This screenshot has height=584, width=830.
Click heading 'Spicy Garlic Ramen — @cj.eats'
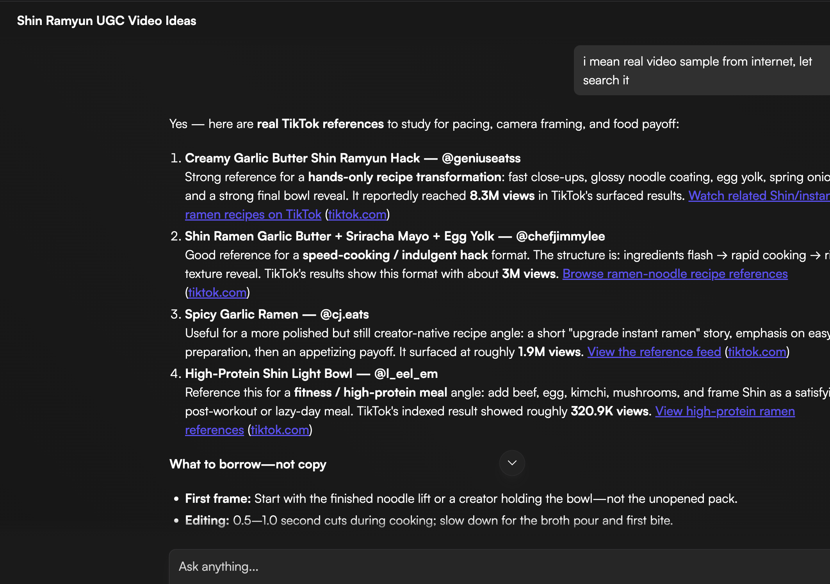point(277,314)
